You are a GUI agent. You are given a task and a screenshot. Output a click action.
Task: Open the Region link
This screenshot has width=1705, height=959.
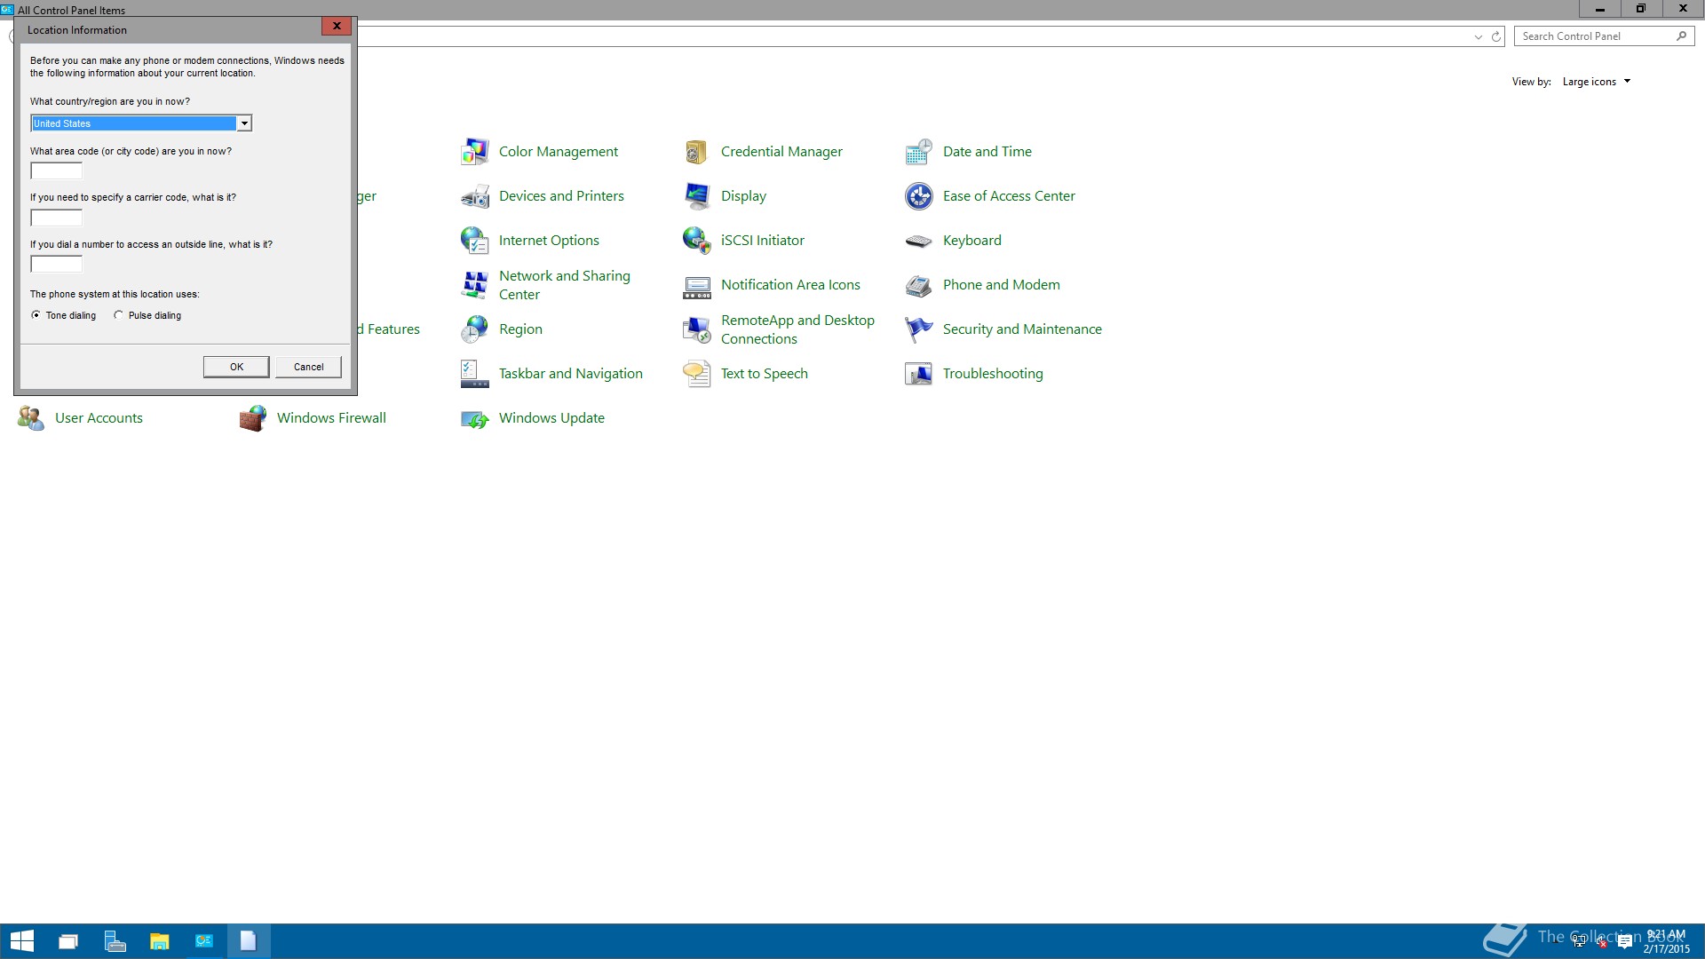coord(520,329)
